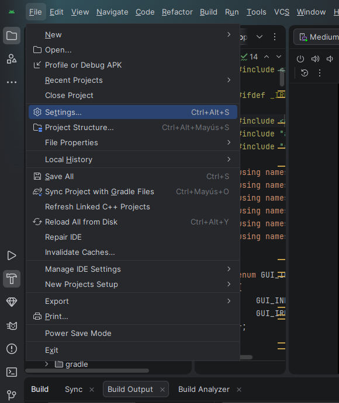The image size is (339, 403).
Task: Open the Terminal tool window icon
Action: 12,372
